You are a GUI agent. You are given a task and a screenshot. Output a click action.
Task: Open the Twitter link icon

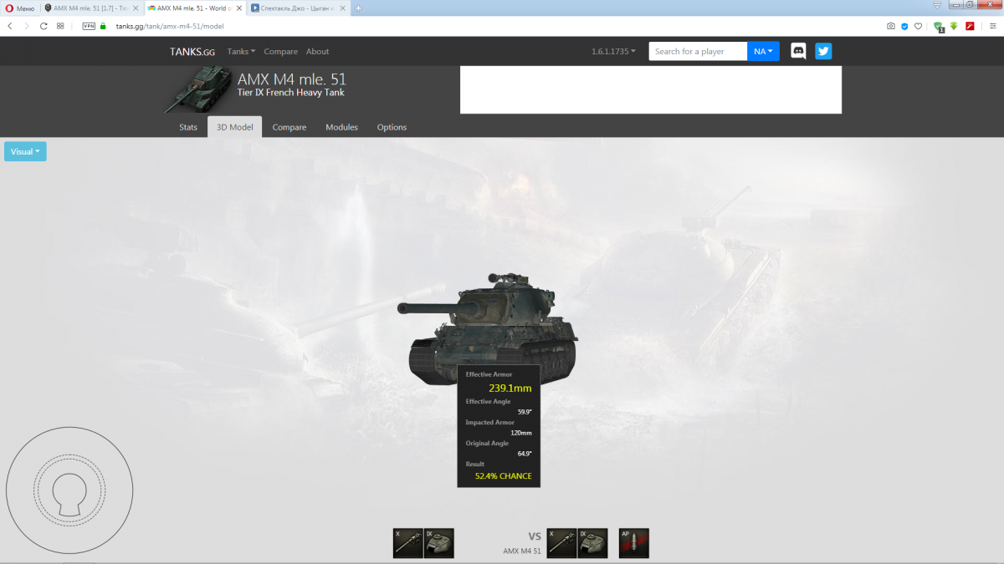click(823, 51)
